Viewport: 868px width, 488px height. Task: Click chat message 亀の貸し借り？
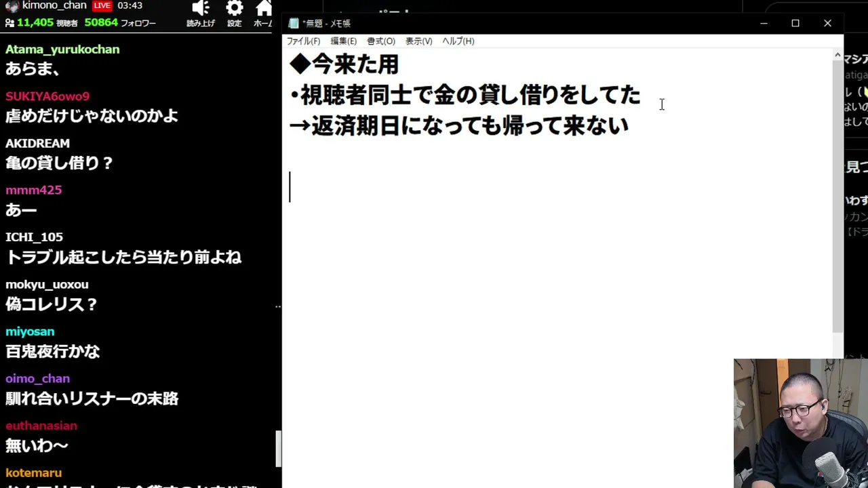point(59,163)
